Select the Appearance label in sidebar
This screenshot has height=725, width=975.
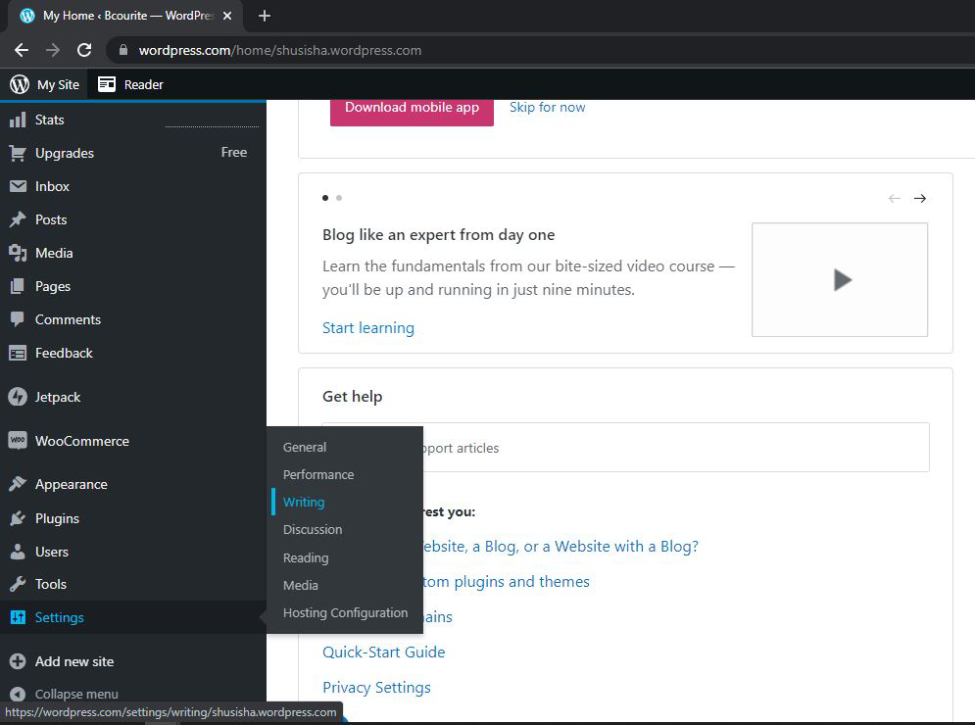click(x=71, y=484)
